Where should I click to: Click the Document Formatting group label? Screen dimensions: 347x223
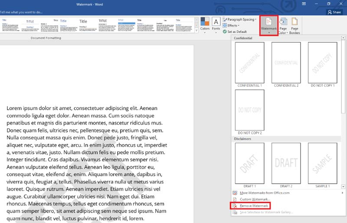pyautogui.click(x=46, y=38)
